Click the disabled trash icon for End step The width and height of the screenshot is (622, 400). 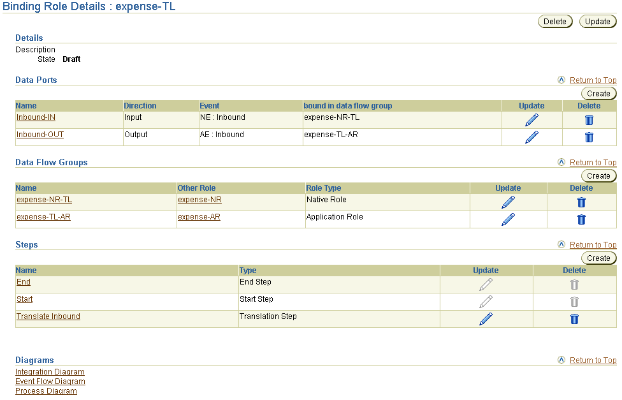pos(574,284)
